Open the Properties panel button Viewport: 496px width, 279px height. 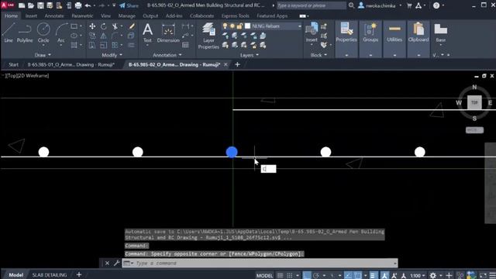pos(346,33)
